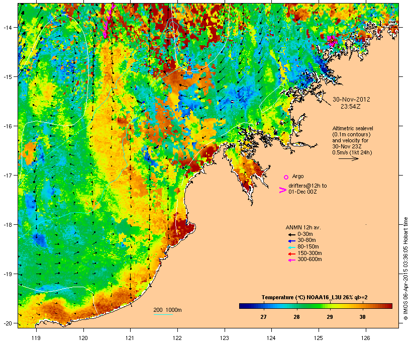Click the longitude axis label 119
The image size is (412, 342).
[x=36, y=338]
